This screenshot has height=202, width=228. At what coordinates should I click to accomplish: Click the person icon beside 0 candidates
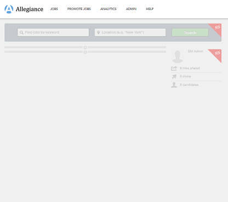(x=174, y=85)
